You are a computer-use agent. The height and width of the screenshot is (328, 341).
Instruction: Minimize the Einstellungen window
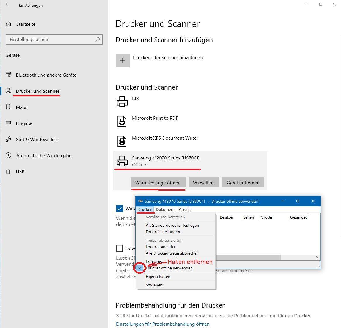point(307,4)
